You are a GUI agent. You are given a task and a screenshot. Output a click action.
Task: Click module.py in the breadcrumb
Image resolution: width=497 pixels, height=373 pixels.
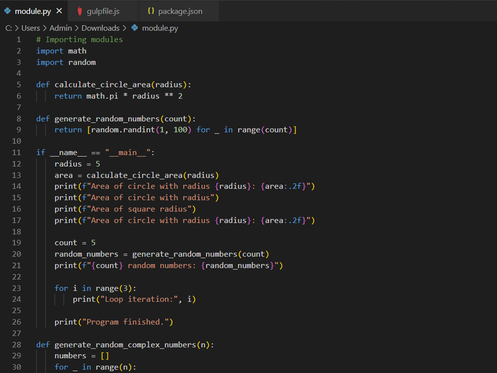click(x=160, y=28)
